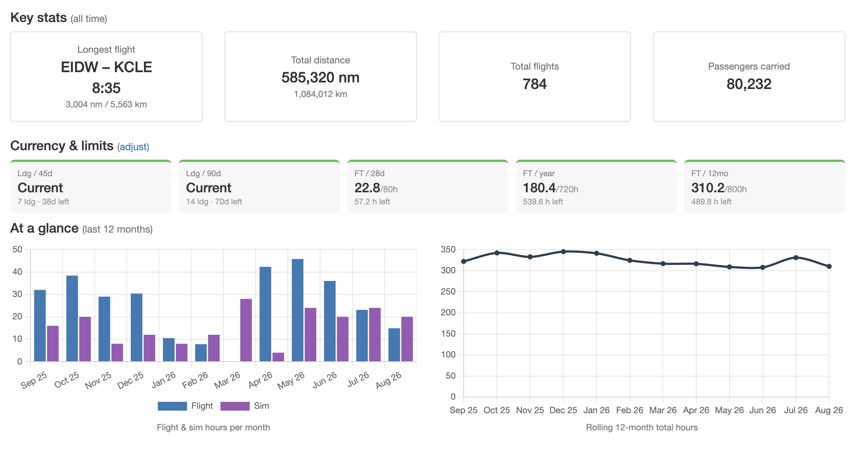Viewport: 857px width, 452px height.
Task: Click '3,004 nm / 5,563 km' text
Action: (x=106, y=104)
